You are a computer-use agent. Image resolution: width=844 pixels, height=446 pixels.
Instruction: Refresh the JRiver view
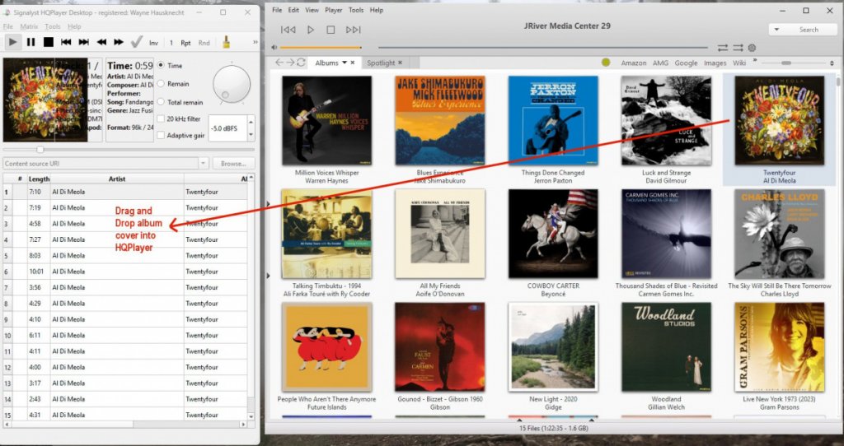pos(301,63)
